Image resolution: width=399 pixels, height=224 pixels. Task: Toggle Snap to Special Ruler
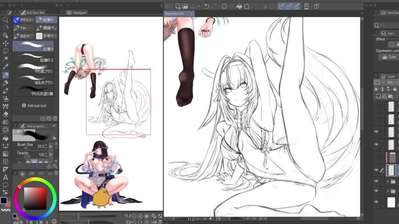click(289, 6)
